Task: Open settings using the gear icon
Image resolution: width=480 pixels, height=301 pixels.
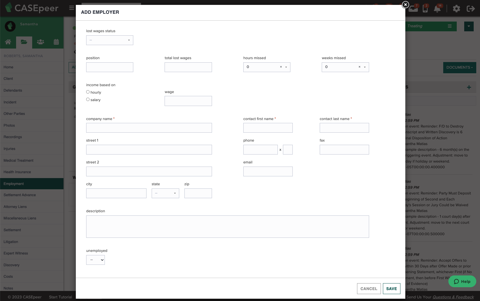Action: 456,9
